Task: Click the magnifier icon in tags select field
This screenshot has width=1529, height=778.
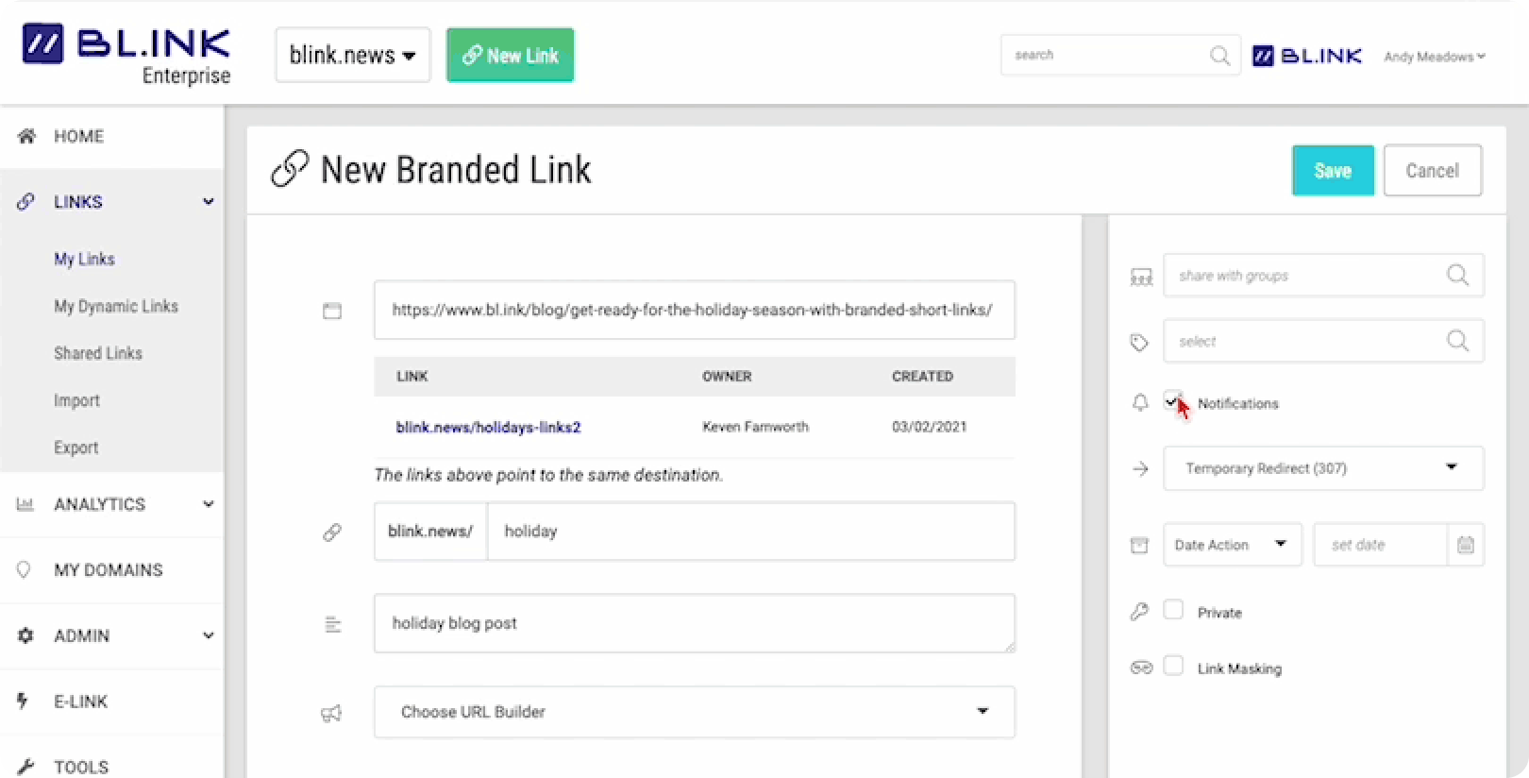Action: [1457, 341]
